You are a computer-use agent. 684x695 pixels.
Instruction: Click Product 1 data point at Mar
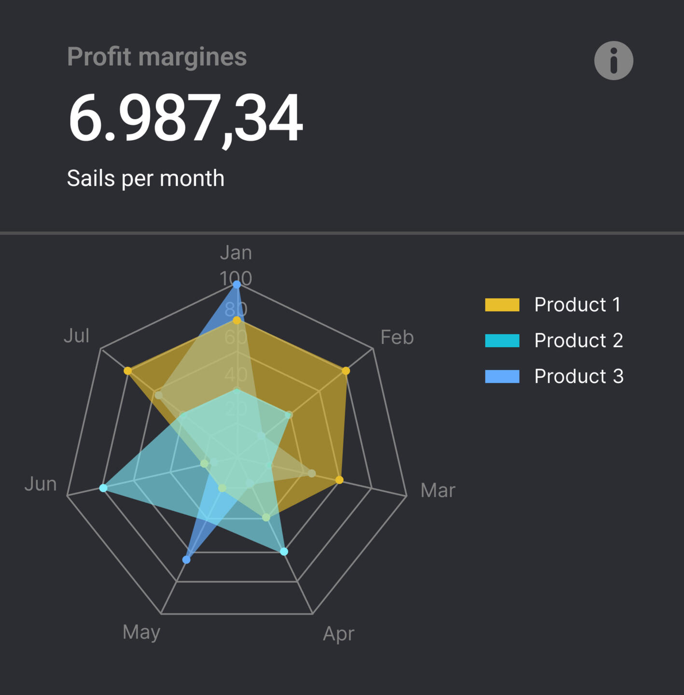click(x=339, y=480)
